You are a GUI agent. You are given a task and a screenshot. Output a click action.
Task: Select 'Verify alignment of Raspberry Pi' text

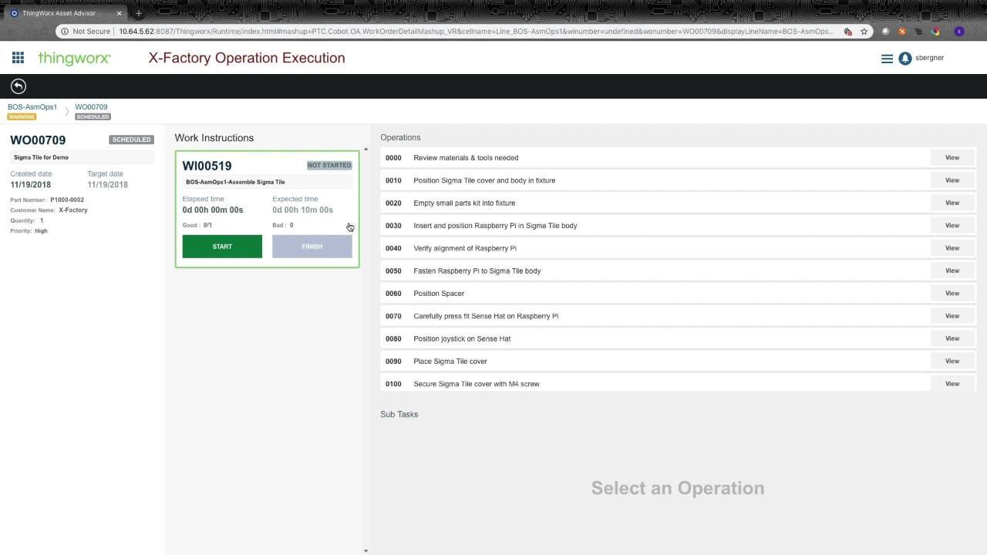(x=465, y=248)
